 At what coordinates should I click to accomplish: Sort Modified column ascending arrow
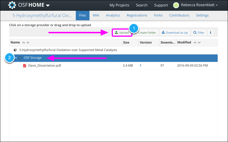(195, 42)
